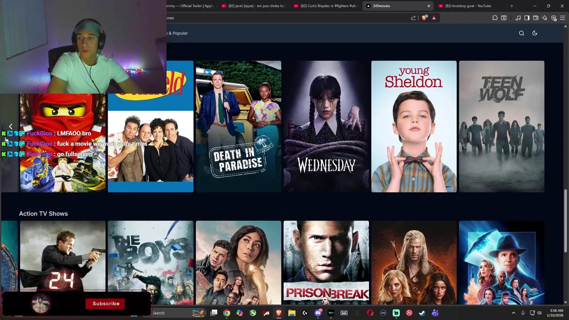Open Brave Rewards triangle icon
The image size is (569, 320).
(434, 18)
